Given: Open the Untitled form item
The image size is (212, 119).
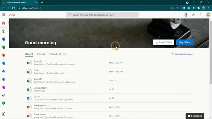Looking at the screenshot, I should 109,89.
